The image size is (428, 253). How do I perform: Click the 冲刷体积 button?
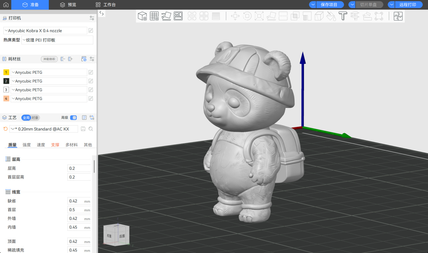[49, 59]
